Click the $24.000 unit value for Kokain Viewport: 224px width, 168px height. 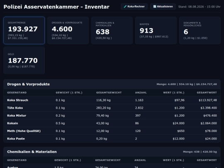(x=178, y=123)
